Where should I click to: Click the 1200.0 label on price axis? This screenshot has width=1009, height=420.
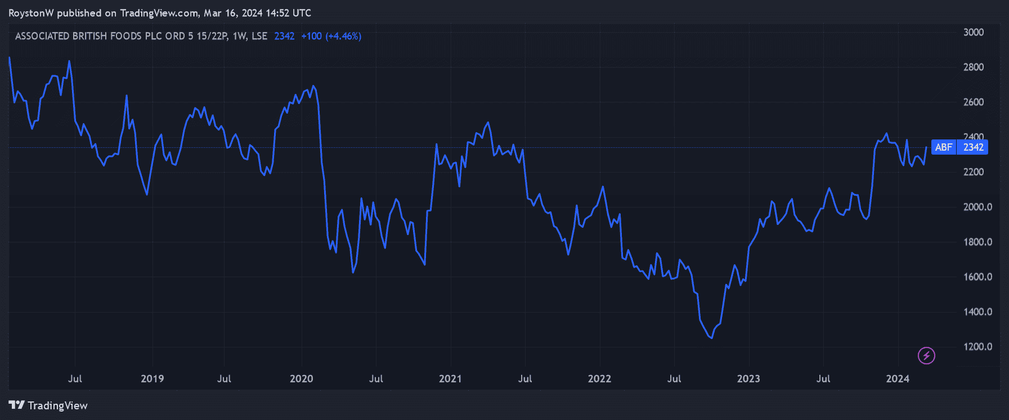point(977,346)
